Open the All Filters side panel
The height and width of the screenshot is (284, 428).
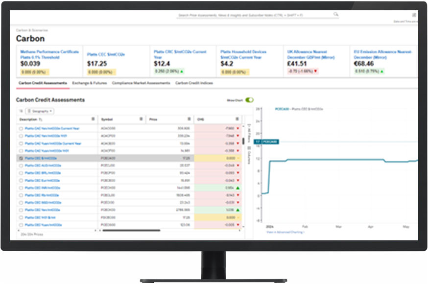(248, 134)
